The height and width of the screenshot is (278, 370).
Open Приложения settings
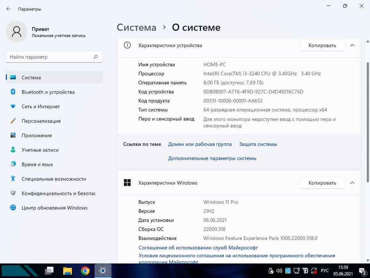pyautogui.click(x=54, y=135)
